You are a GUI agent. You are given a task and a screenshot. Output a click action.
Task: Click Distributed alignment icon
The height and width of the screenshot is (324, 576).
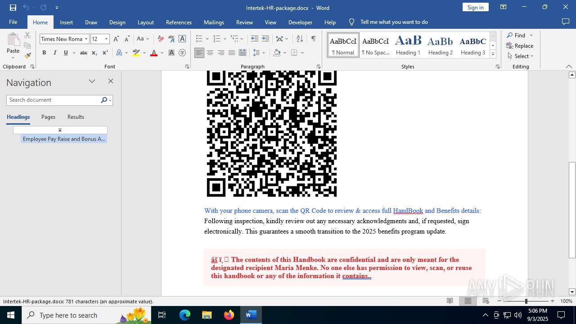[x=243, y=53]
